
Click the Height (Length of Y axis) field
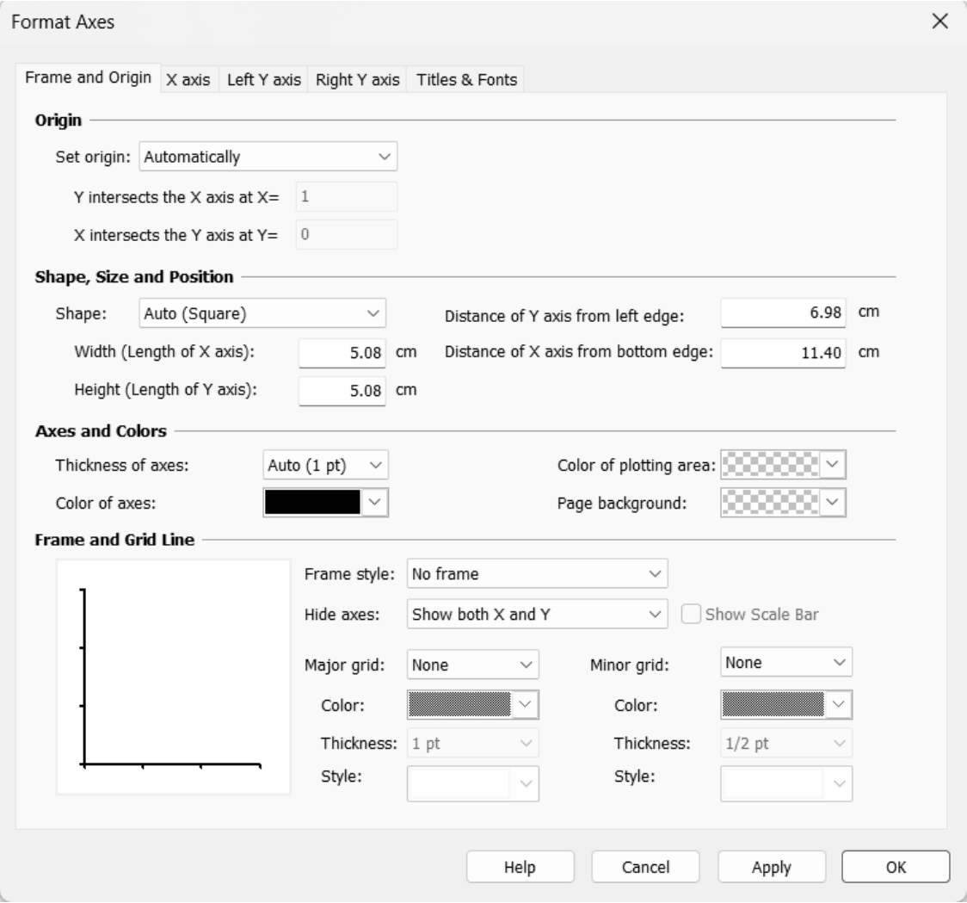tap(342, 391)
